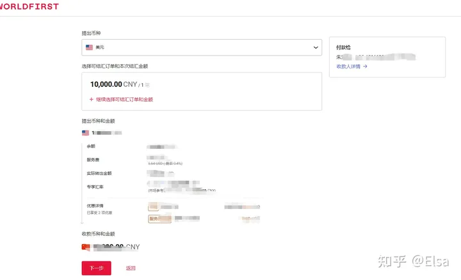Click the 优惠详情 label
This screenshot has width=461, height=280.
click(x=95, y=206)
